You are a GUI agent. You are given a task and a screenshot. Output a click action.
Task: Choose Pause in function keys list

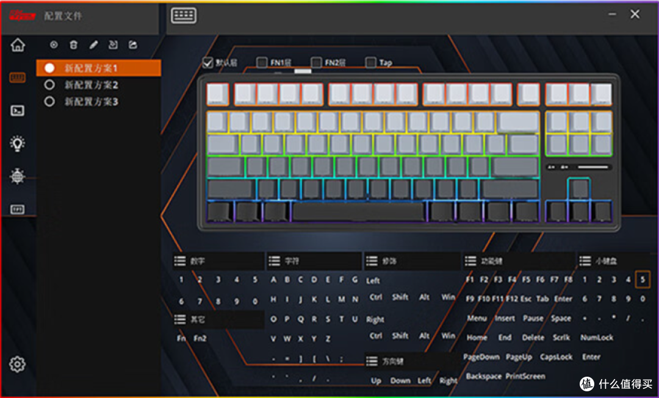coord(533,318)
